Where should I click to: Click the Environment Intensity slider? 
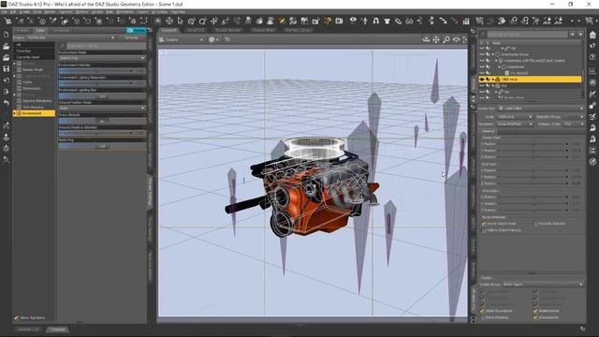pos(96,71)
